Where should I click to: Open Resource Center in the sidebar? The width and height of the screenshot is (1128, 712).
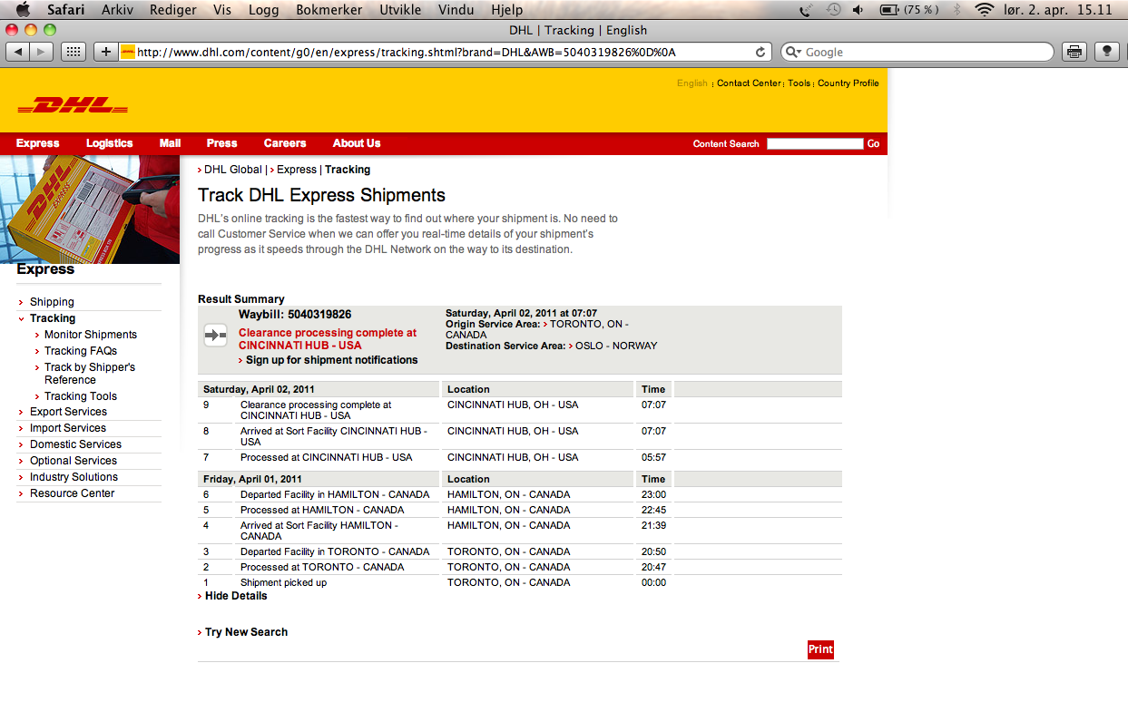coord(73,493)
